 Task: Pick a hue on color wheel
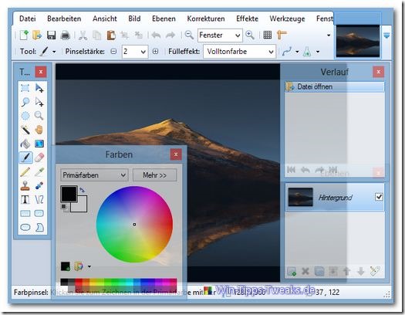point(134,224)
